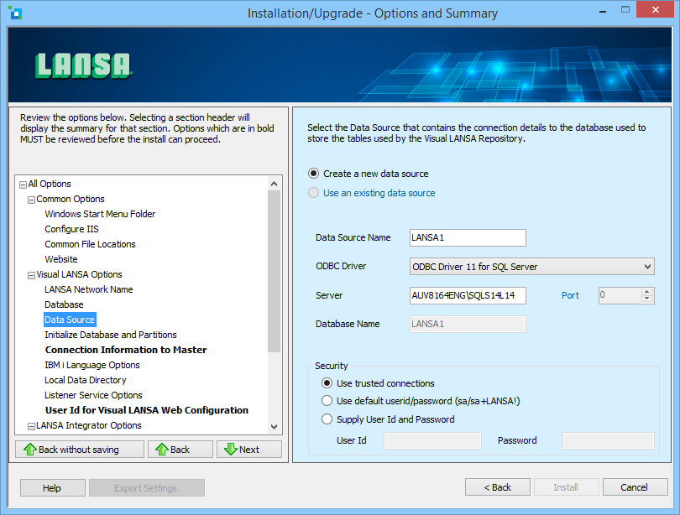680x515 pixels.
Task: Click the options tree scrollbar thumb
Action: pyautogui.click(x=274, y=271)
